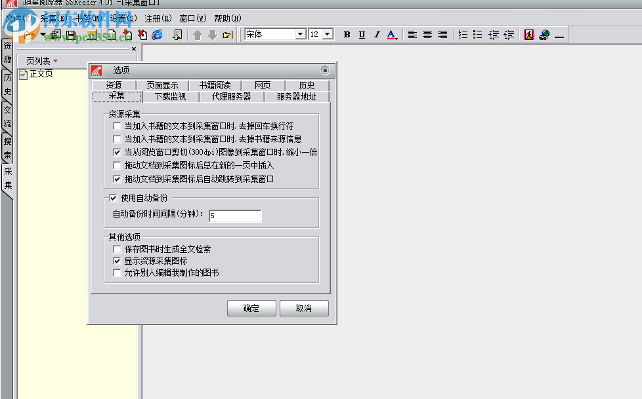Viewport: 642px width, 399px height.
Task: Toggle bold formatting
Action: click(347, 35)
